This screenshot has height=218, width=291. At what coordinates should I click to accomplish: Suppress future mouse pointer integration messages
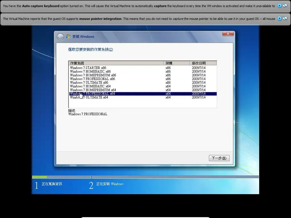point(285,18)
